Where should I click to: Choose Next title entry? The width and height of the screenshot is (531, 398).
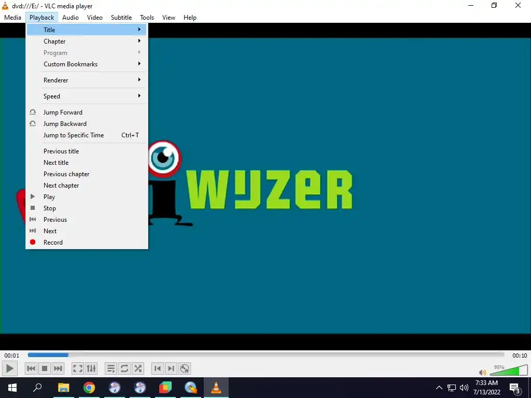87,163
